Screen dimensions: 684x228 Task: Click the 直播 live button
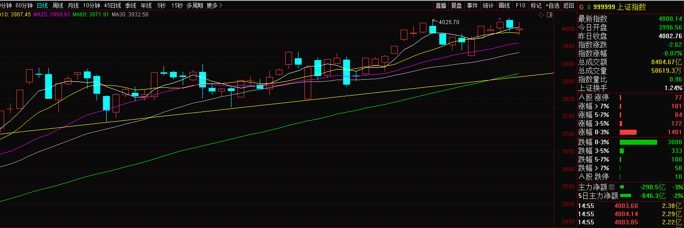pos(441,5)
